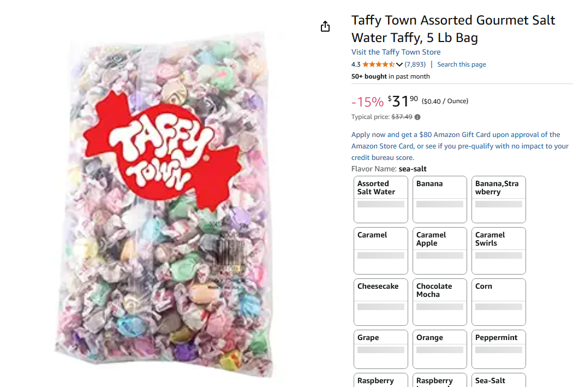Choose the Caramel Swirls flavor
This screenshot has height=387, width=573.
[499, 251]
